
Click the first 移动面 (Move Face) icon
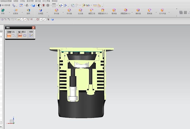pyautogui.click(x=56, y=10)
